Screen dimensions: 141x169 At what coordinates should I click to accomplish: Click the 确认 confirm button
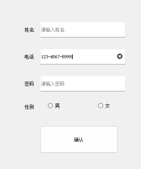pos(79,140)
